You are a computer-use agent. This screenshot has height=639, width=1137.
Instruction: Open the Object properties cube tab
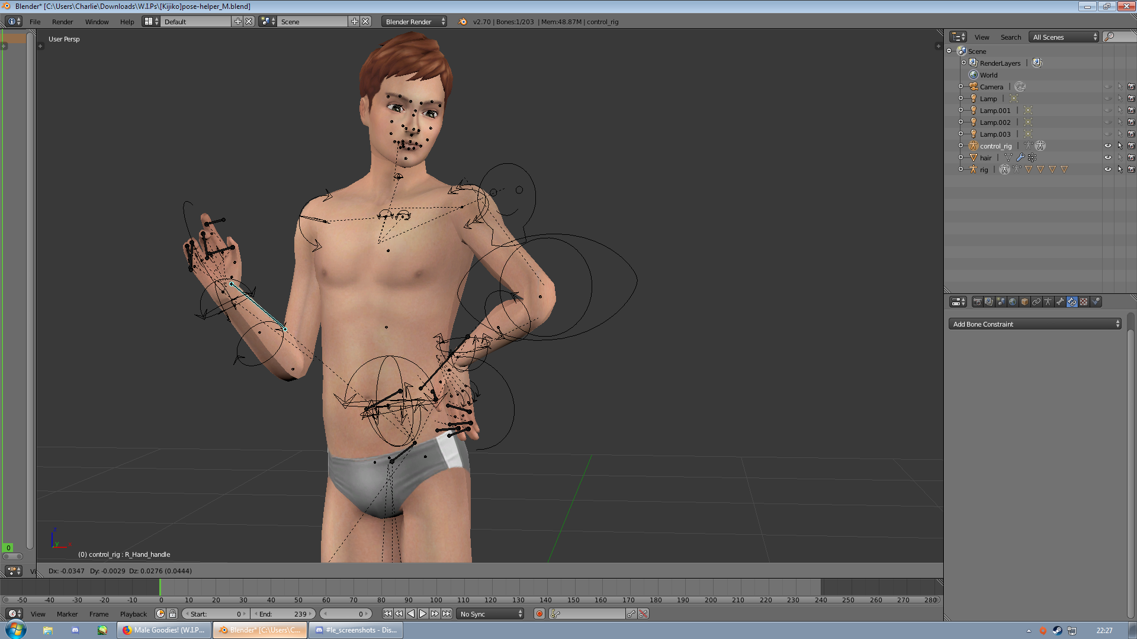(x=1024, y=302)
